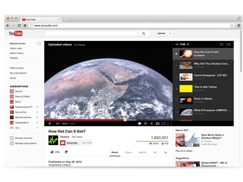The height and width of the screenshot is (182, 243).
Task: Open Watch History in sidebar
Action: coord(17,53)
